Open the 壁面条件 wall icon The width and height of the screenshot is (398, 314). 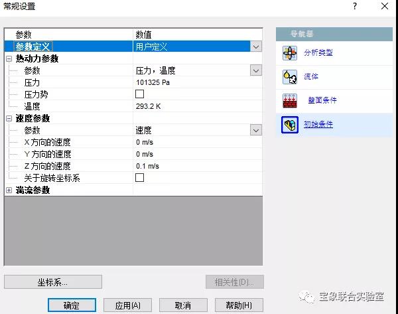(290, 101)
